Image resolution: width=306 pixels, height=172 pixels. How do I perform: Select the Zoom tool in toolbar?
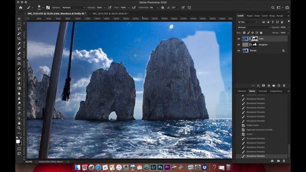pyautogui.click(x=19, y=128)
